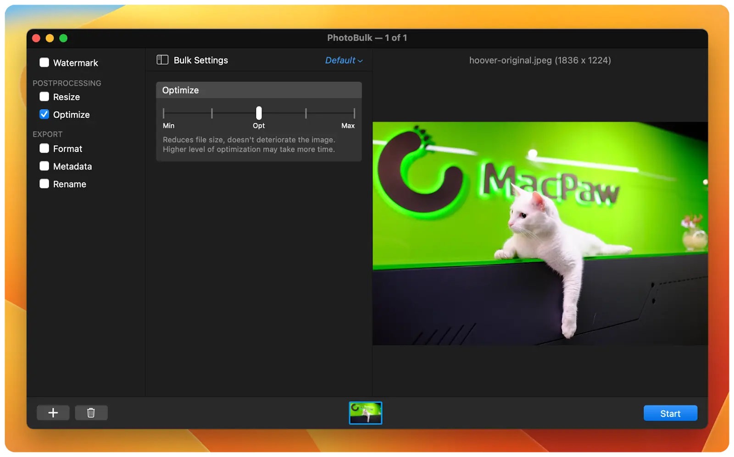Select the Watermark label in sidebar
Viewport: 734px width, 457px height.
pyautogui.click(x=76, y=63)
